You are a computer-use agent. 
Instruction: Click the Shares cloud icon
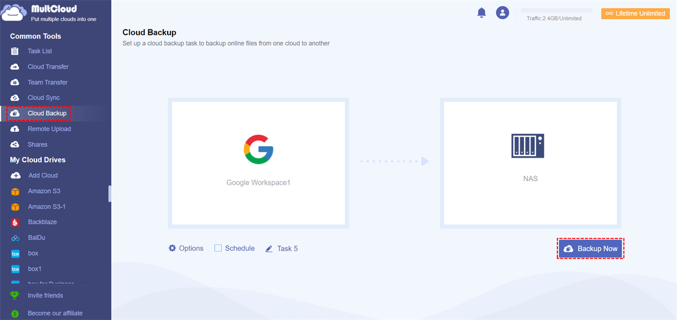15,144
